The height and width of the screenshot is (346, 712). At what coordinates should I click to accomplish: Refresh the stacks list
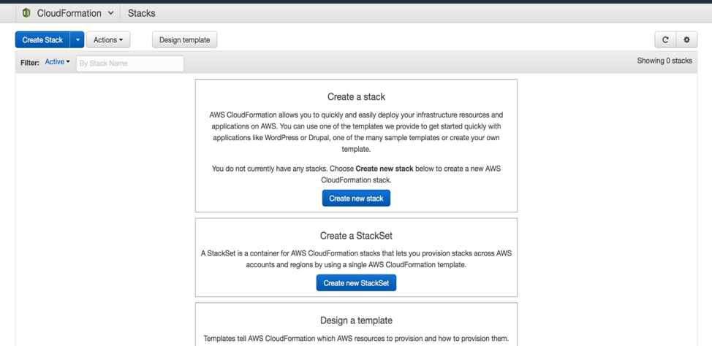point(665,40)
